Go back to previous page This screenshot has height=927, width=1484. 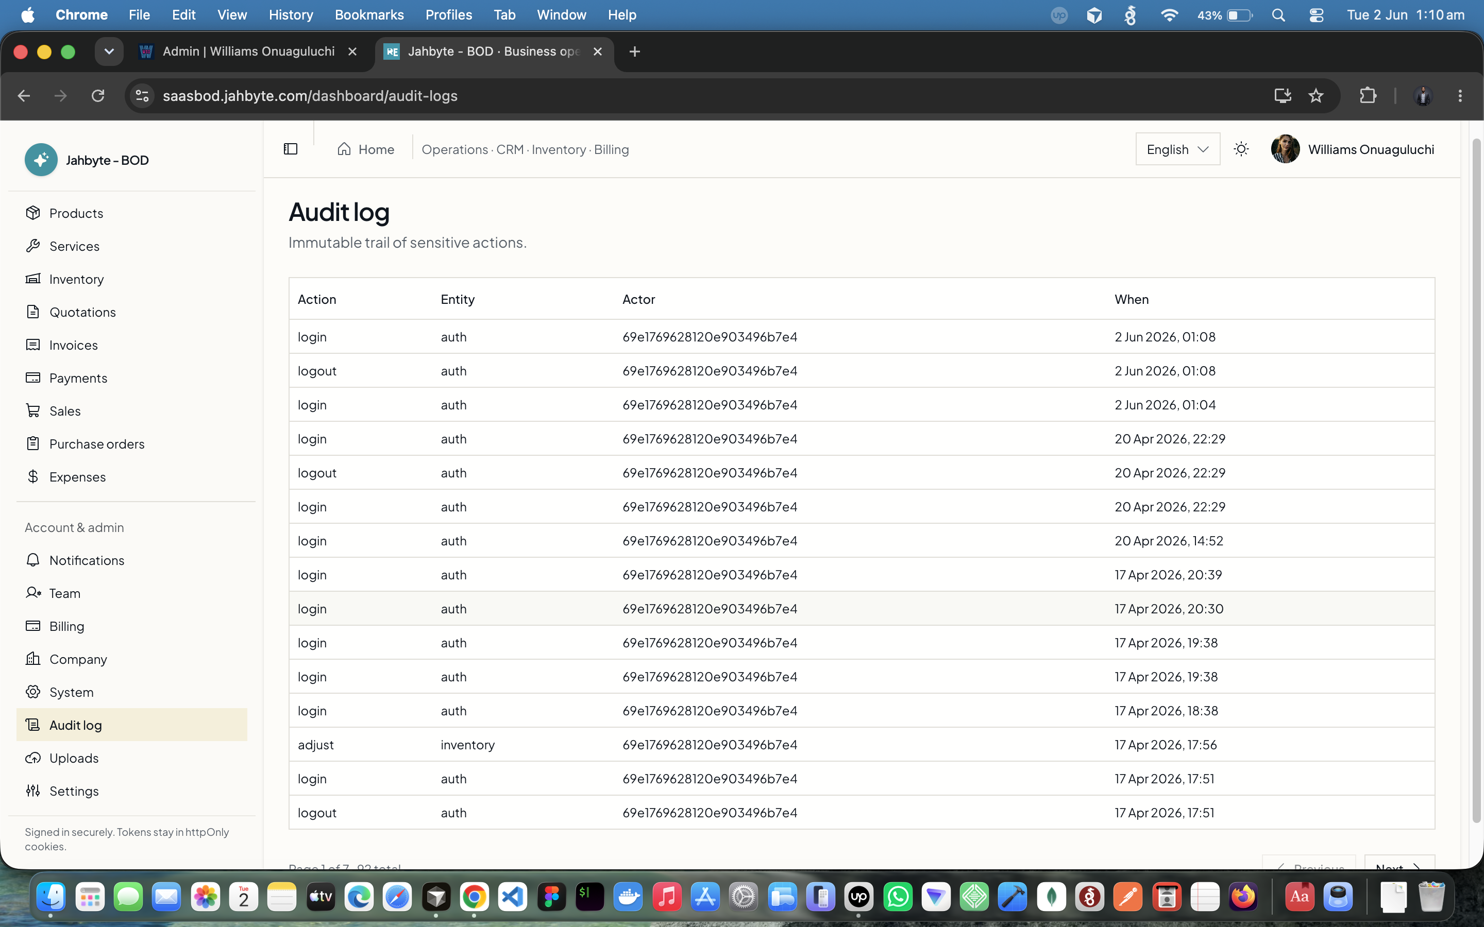pyautogui.click(x=24, y=96)
